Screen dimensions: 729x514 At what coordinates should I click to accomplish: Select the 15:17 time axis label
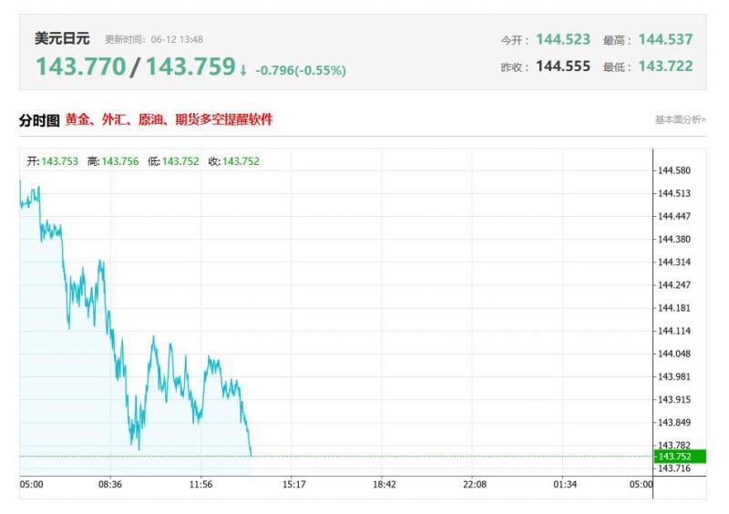click(293, 484)
